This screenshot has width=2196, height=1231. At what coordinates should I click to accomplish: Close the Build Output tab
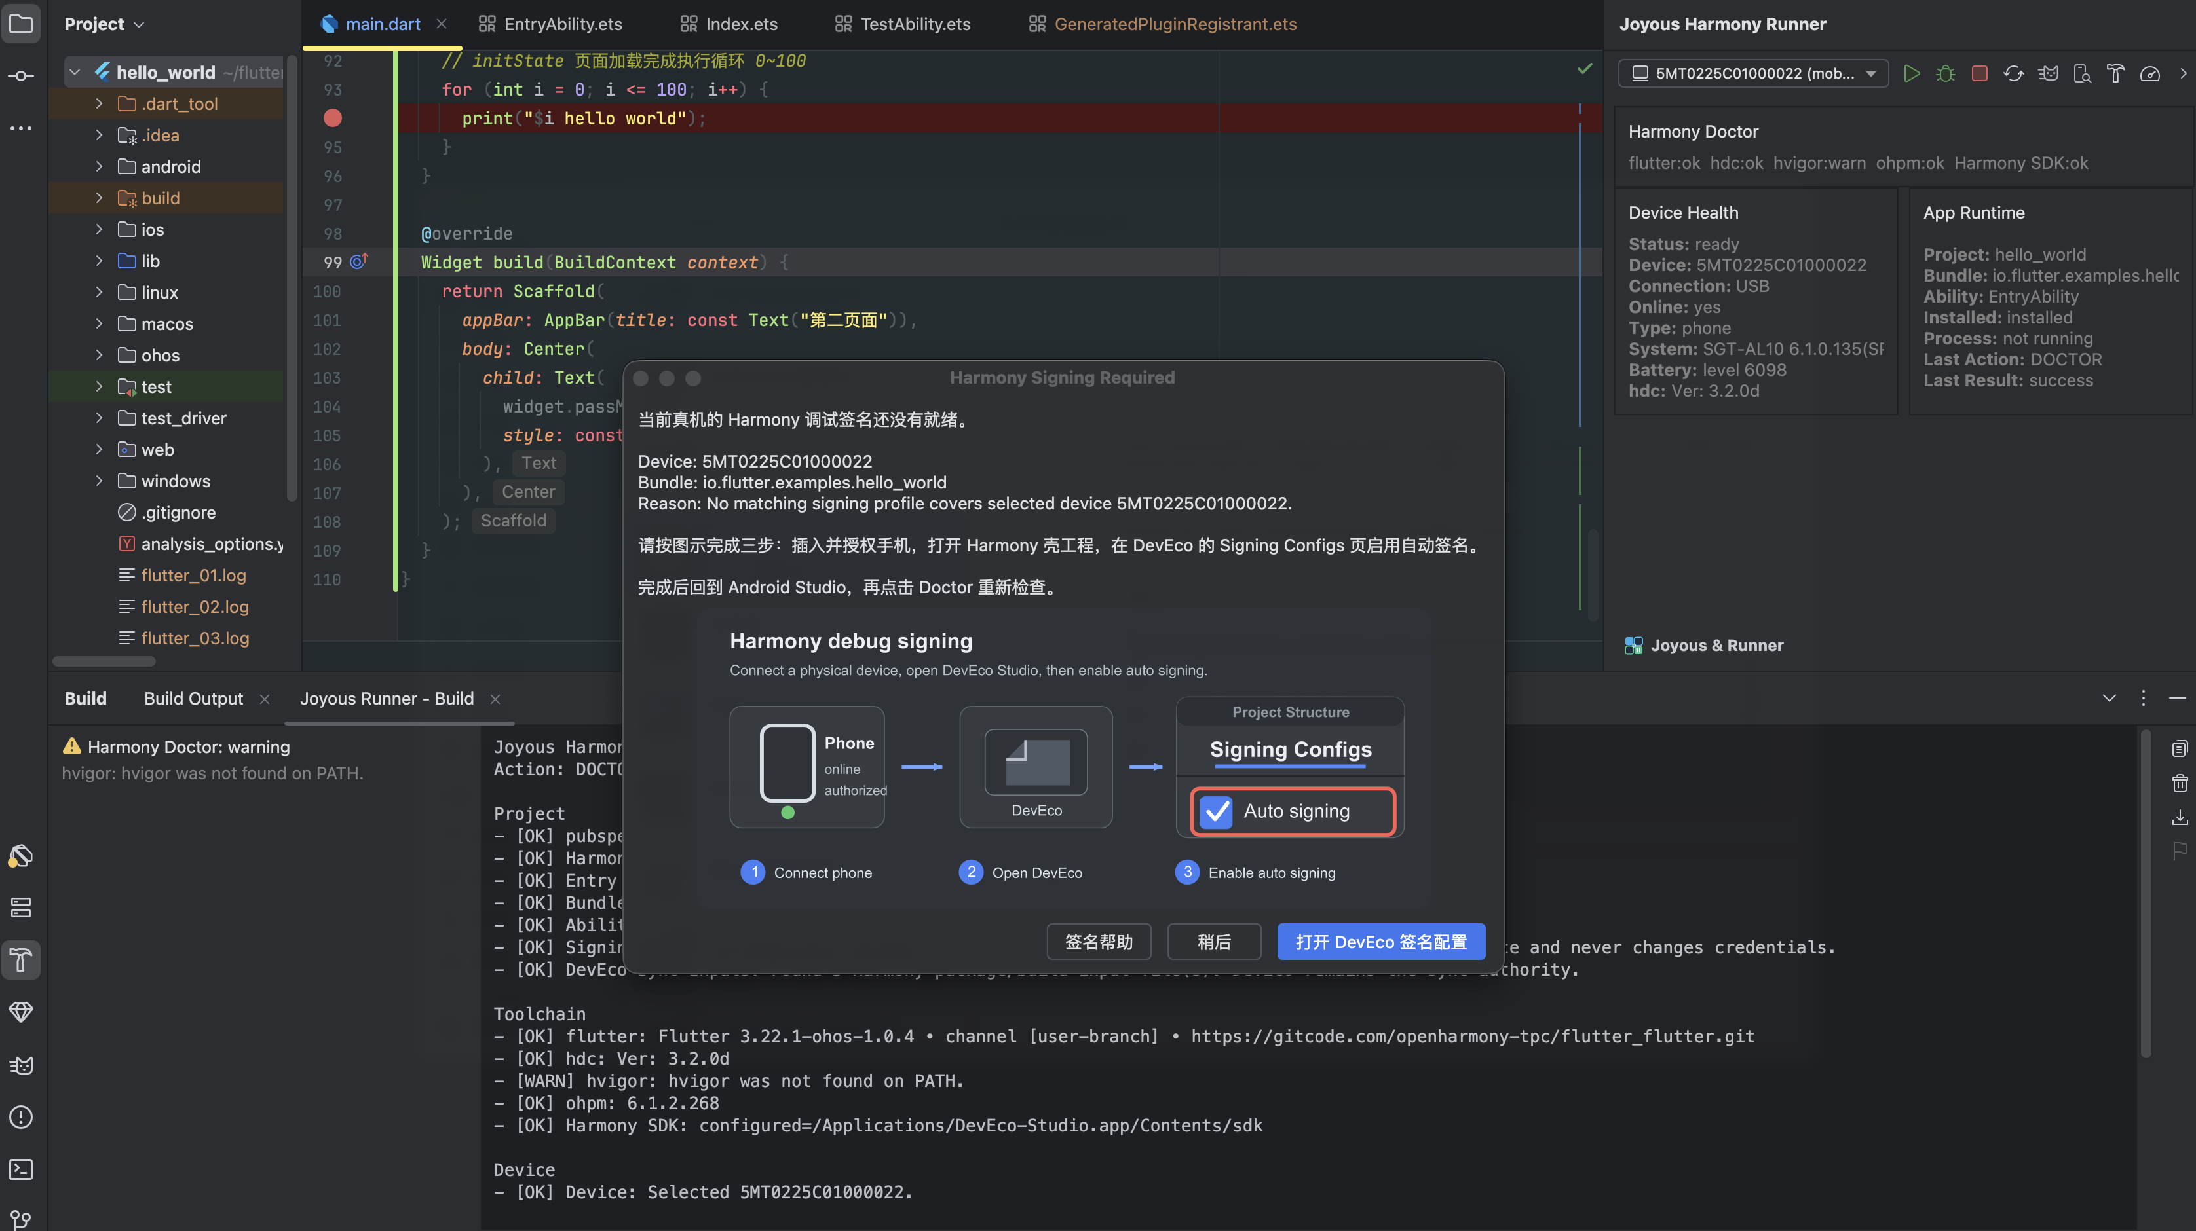(x=264, y=699)
